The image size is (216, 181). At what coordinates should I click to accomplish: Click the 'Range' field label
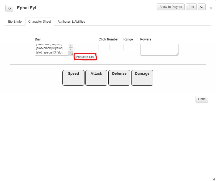pyautogui.click(x=128, y=39)
